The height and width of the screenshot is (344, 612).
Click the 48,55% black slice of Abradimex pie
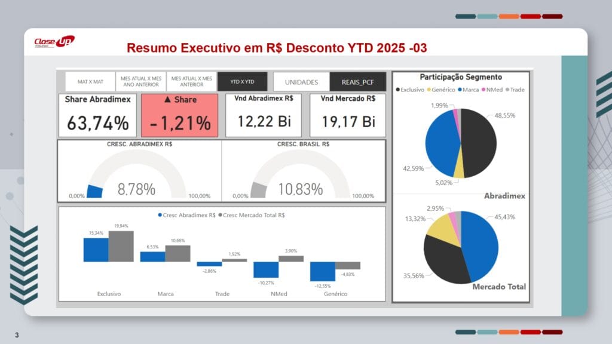pos(480,143)
